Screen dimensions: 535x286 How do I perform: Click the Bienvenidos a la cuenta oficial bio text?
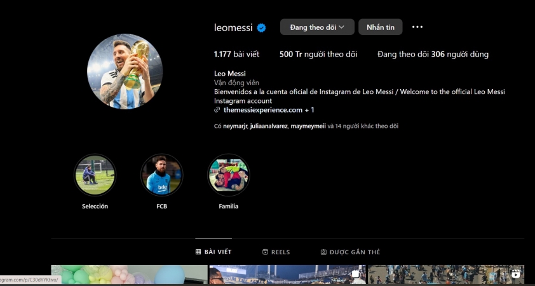click(359, 96)
